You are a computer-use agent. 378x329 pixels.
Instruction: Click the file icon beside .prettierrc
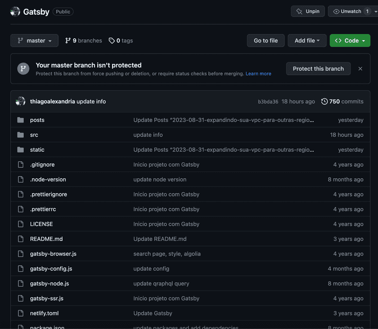[x=21, y=209]
